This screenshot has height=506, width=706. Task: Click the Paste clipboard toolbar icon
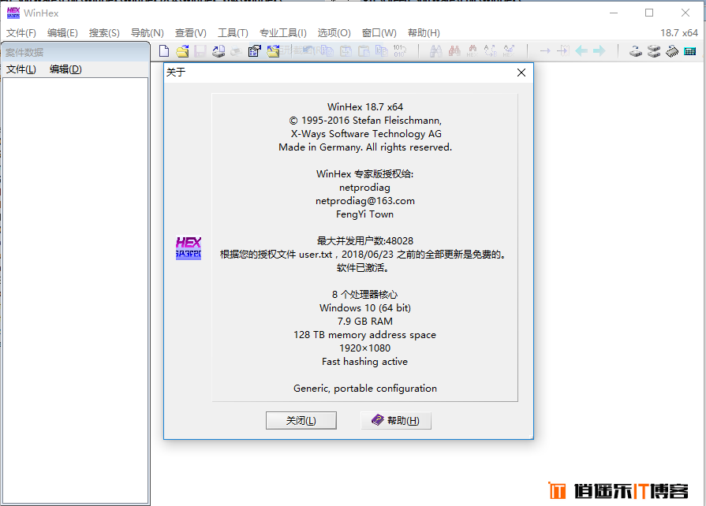coord(364,50)
